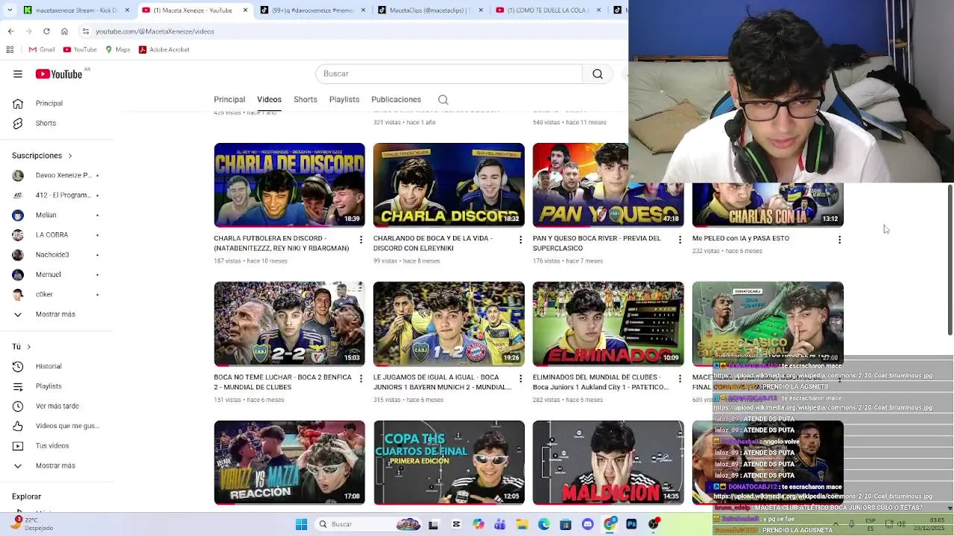Open VIRUZZ VS MAZZA REACCIÓN thumbnail
The width and height of the screenshot is (954, 536).
click(289, 462)
